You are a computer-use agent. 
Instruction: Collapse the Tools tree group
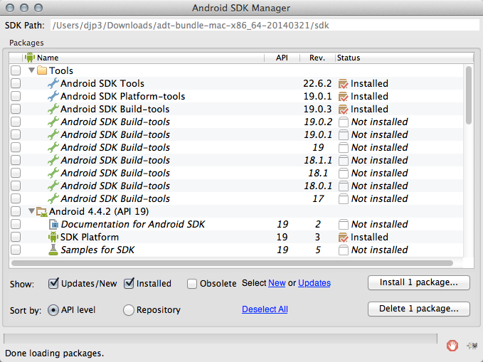[x=31, y=71]
